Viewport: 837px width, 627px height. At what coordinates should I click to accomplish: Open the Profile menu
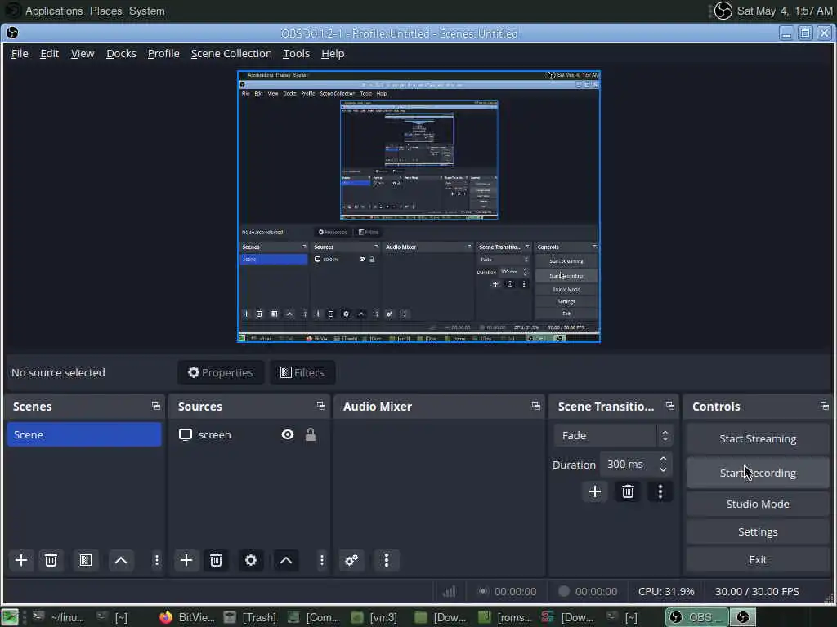[163, 53]
